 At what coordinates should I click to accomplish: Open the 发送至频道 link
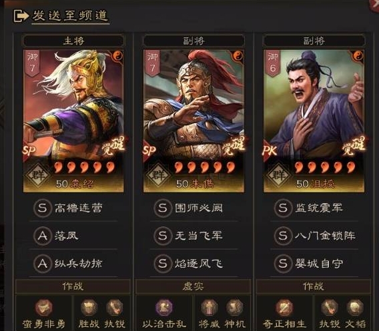point(70,16)
